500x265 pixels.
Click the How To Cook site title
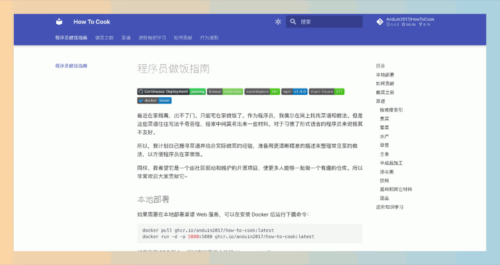[x=92, y=22]
